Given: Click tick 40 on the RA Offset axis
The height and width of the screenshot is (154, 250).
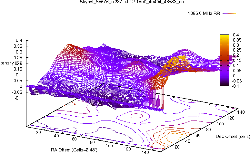Looking at the screenshot, I should point(56,136).
